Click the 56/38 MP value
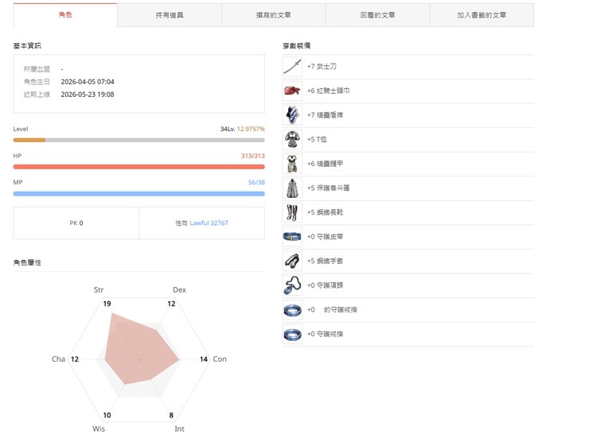597x434 pixels. [x=256, y=182]
